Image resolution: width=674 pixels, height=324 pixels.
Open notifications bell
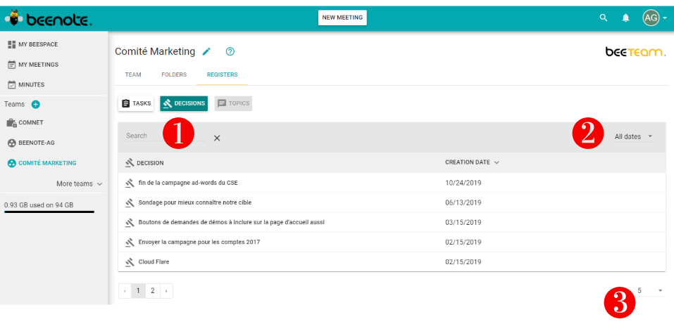point(626,18)
